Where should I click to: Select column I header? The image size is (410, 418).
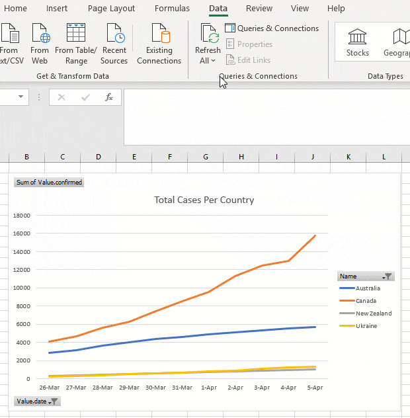pyautogui.click(x=276, y=157)
